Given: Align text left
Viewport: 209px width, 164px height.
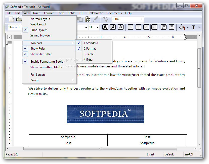Looking at the screenshot, I should (131, 27).
